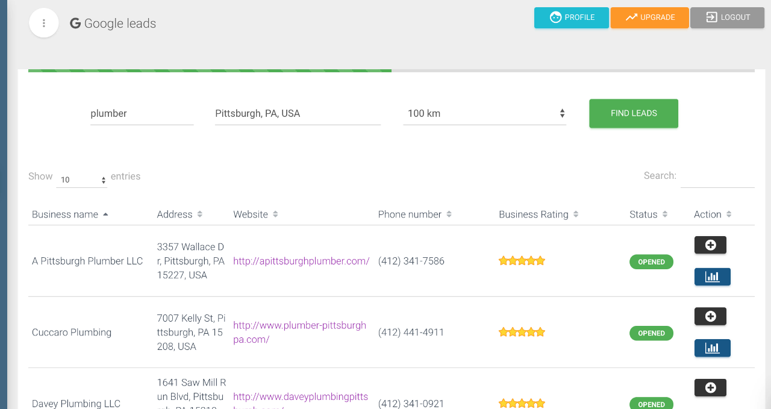Click the Google leads page title
Viewport: 771px width, 409px height.
click(x=113, y=23)
